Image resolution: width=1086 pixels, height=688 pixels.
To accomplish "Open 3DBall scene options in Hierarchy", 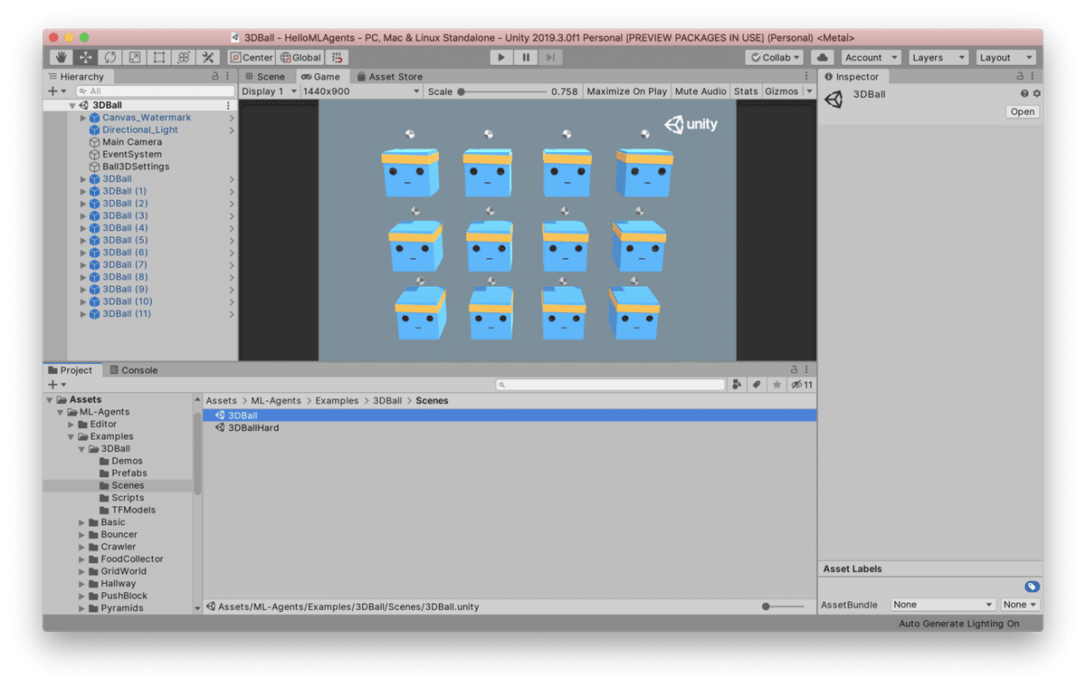I will (228, 105).
